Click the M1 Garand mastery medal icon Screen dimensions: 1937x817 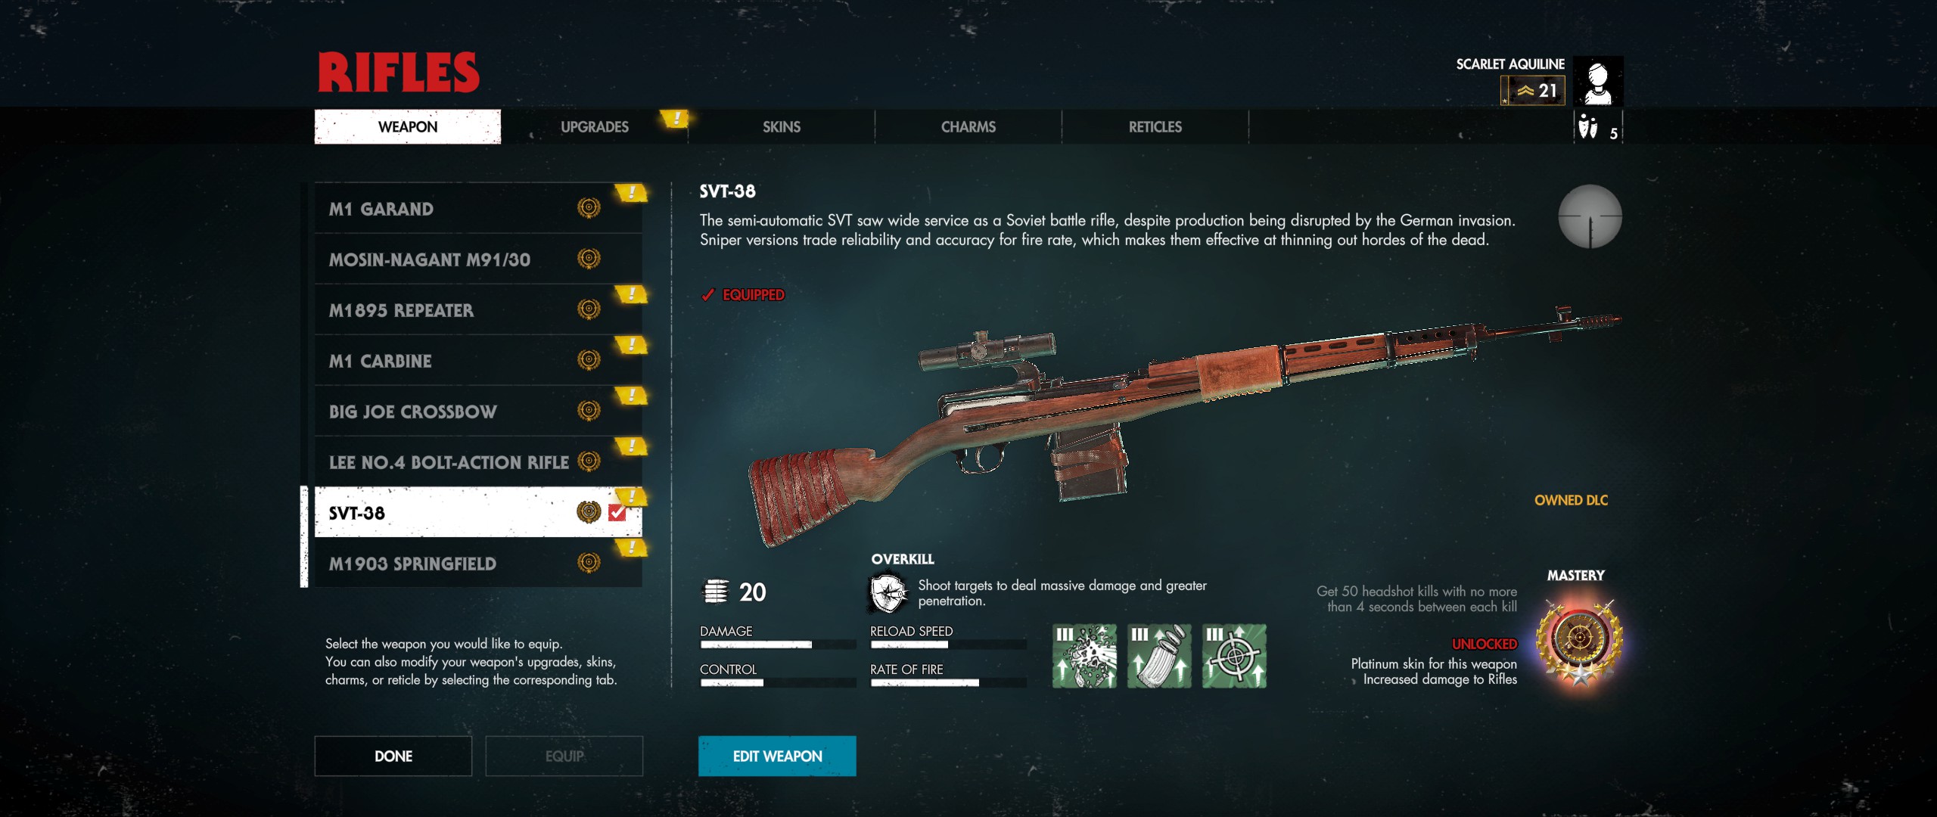589,208
